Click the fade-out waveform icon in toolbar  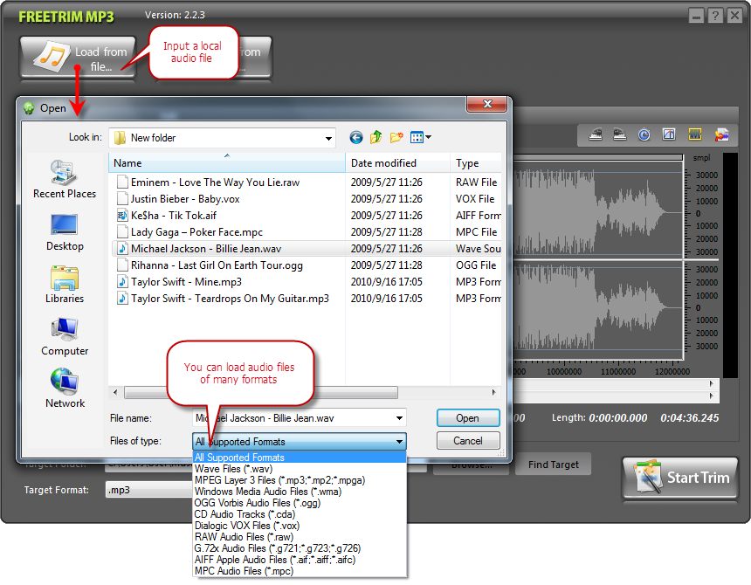click(620, 135)
